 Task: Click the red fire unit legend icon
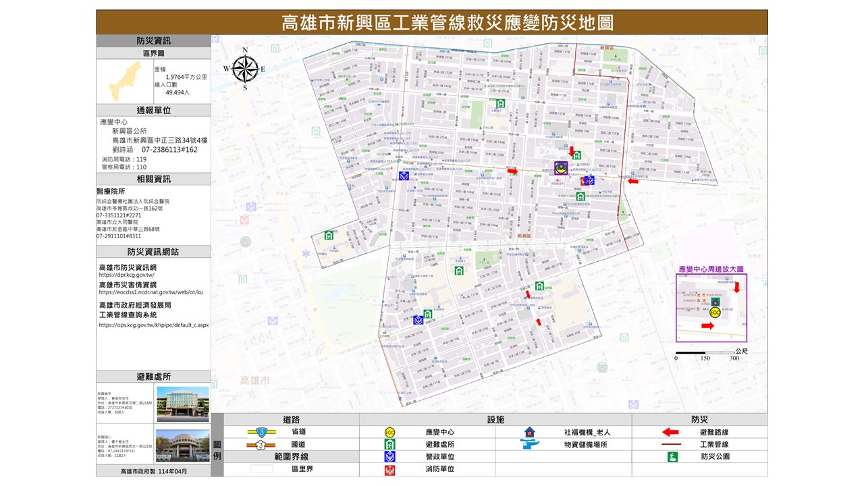(389, 469)
